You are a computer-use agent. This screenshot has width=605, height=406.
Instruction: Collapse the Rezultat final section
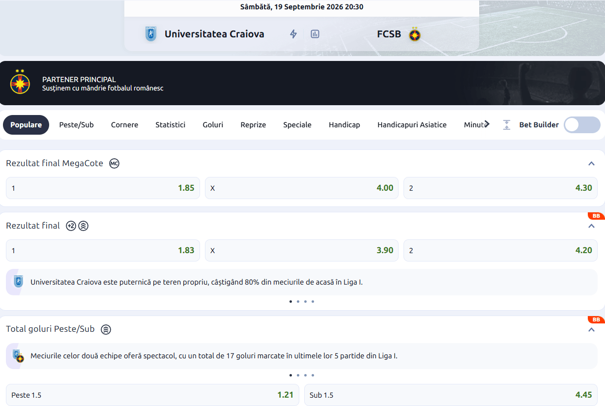click(x=591, y=226)
